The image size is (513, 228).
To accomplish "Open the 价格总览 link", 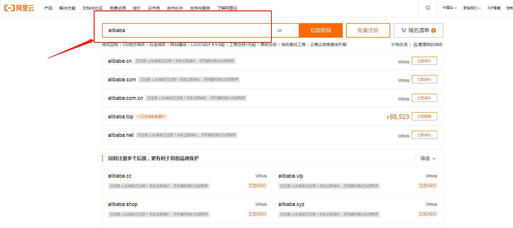I will [x=400, y=45].
